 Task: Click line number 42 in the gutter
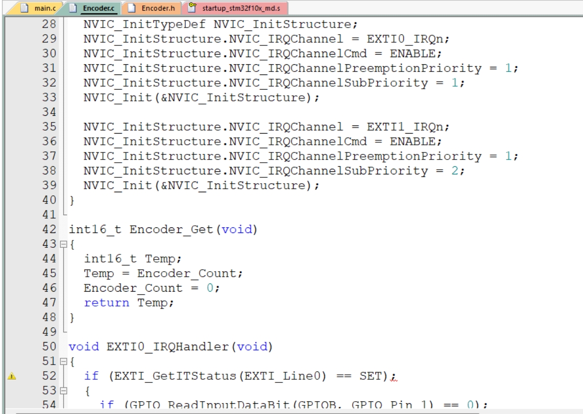pyautogui.click(x=49, y=229)
